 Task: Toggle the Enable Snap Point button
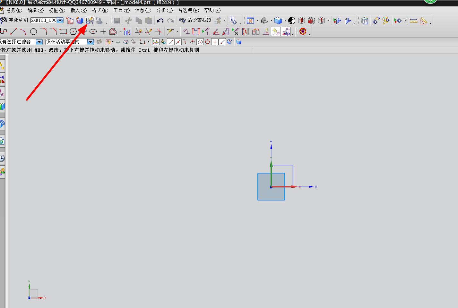[x=156, y=42]
